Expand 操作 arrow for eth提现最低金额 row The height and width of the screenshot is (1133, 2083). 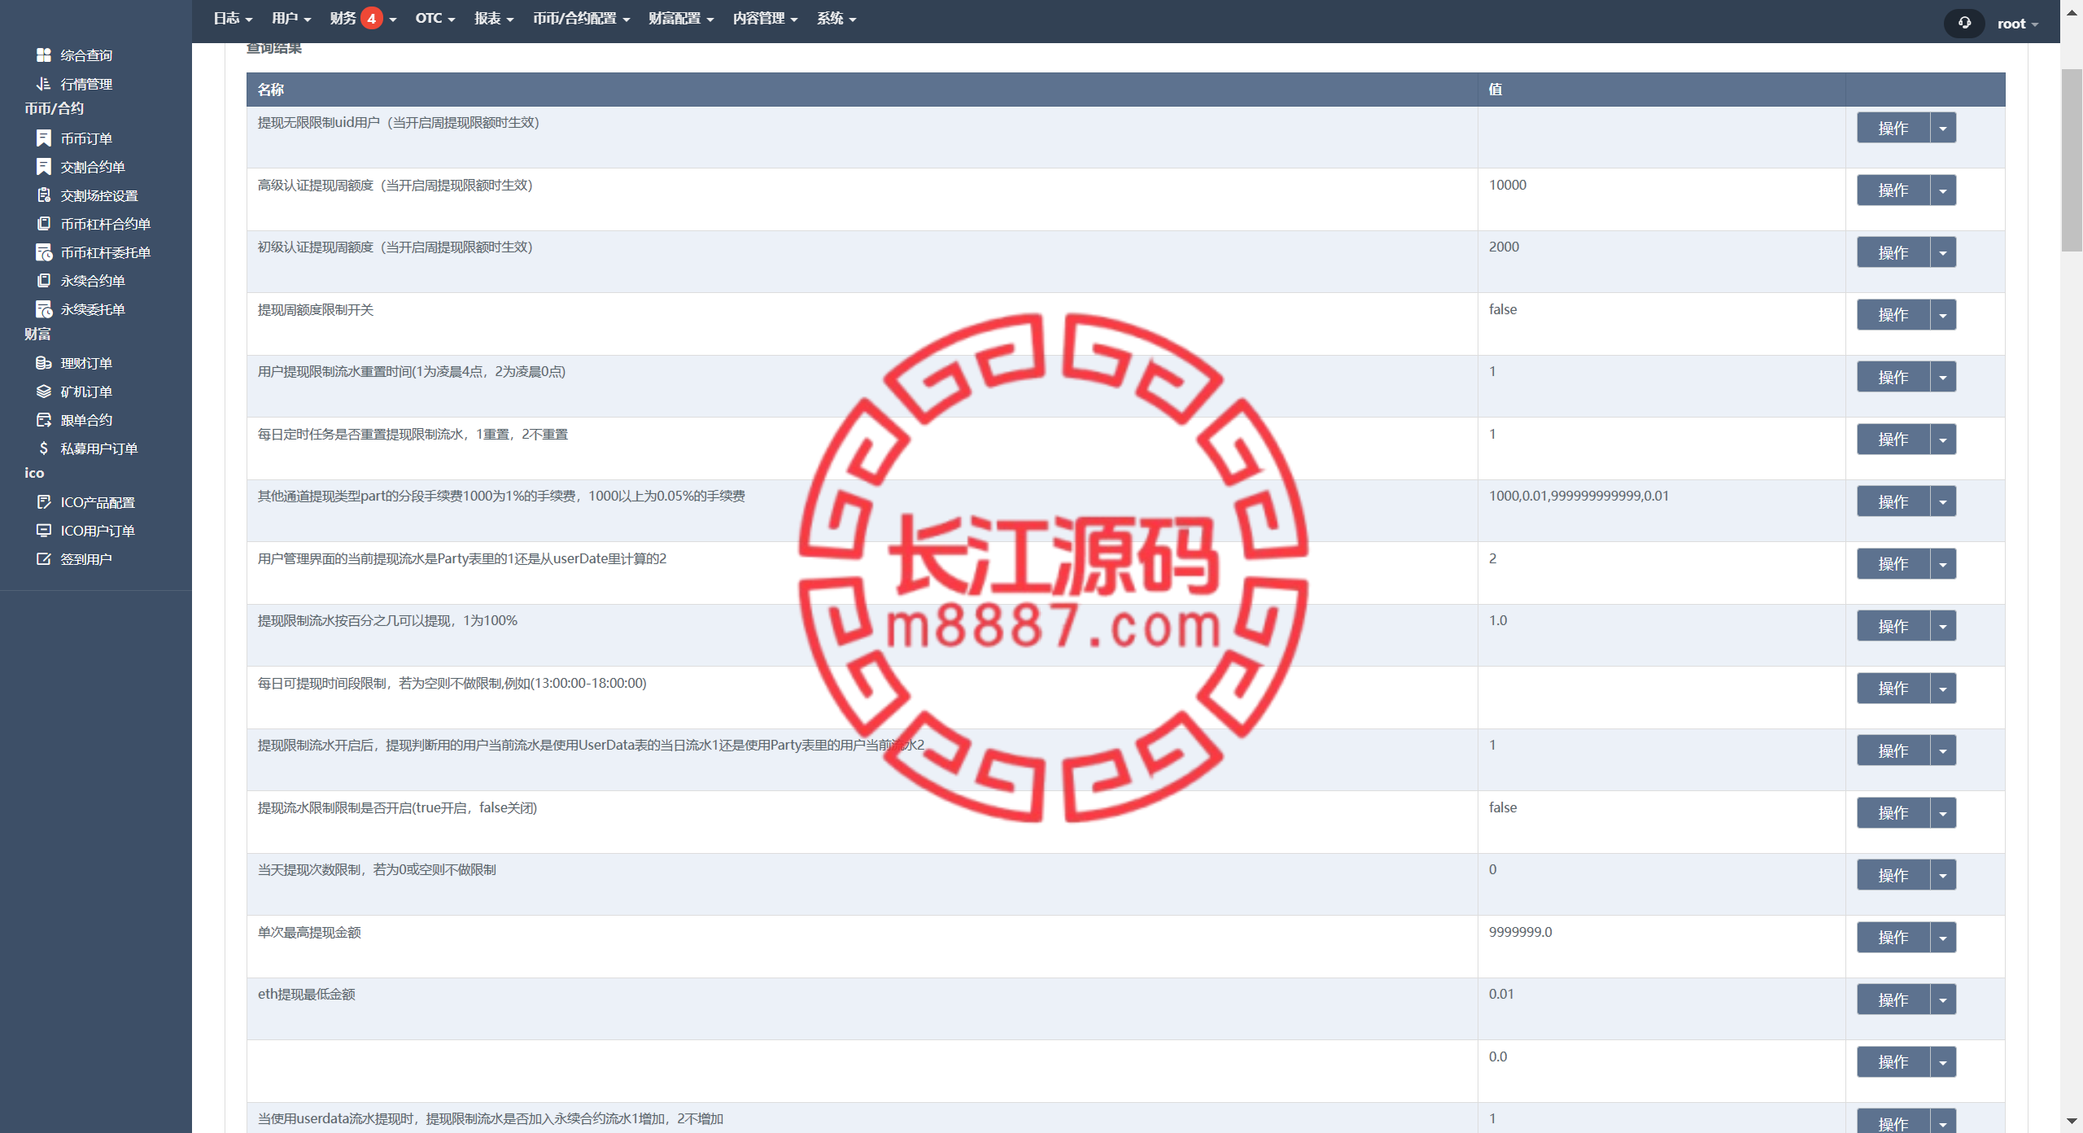(1943, 1000)
